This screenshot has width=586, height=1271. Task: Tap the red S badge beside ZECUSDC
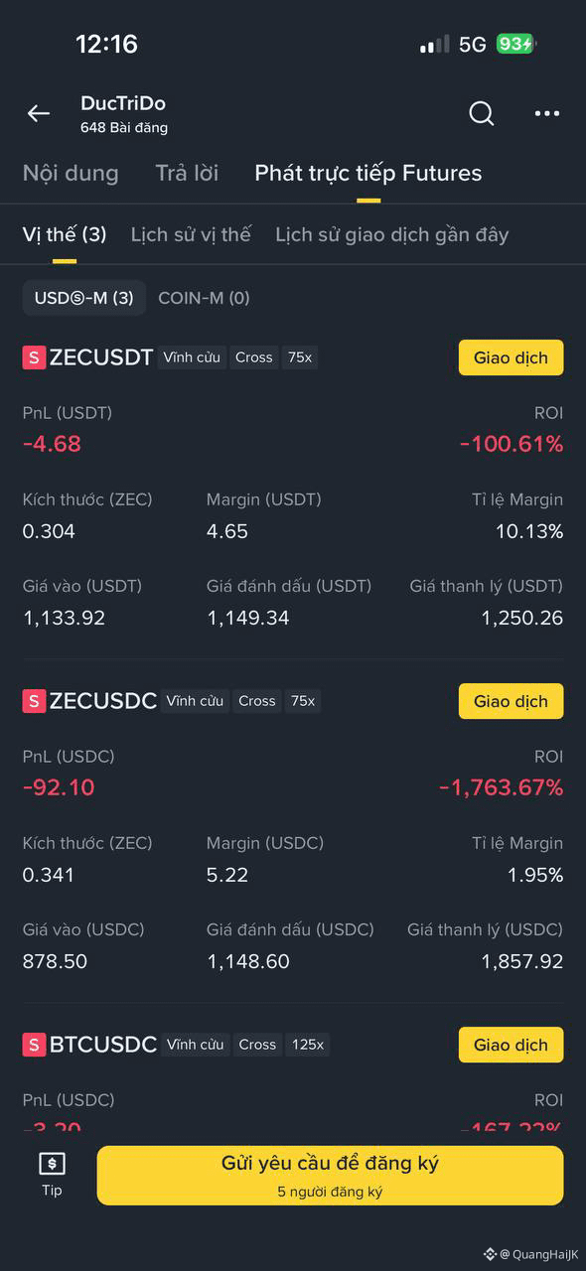click(x=34, y=701)
